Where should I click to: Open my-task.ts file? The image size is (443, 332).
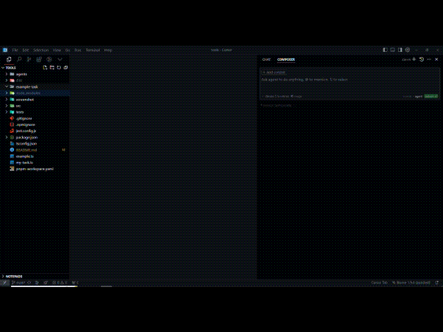(35, 163)
